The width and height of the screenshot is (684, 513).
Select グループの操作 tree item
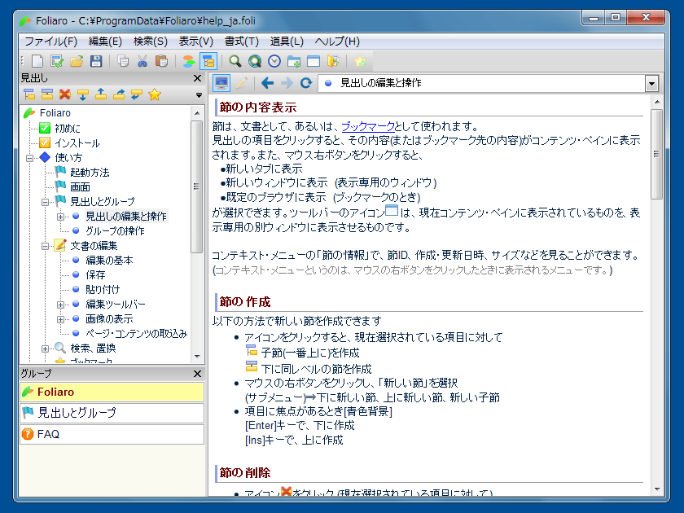(x=115, y=231)
